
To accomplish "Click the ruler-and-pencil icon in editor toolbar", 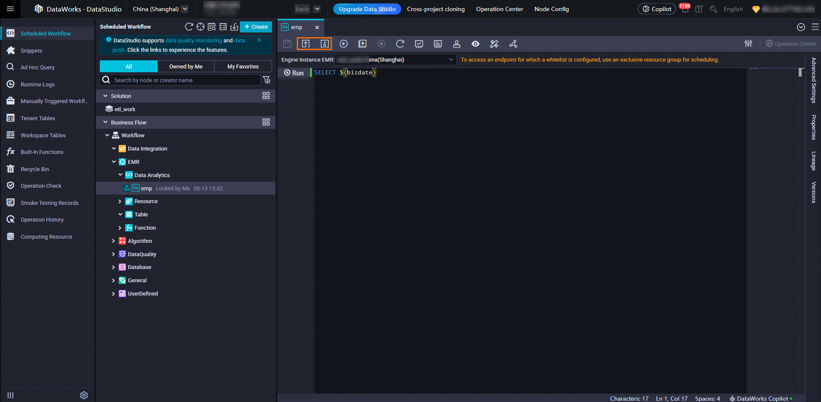I will (x=494, y=44).
